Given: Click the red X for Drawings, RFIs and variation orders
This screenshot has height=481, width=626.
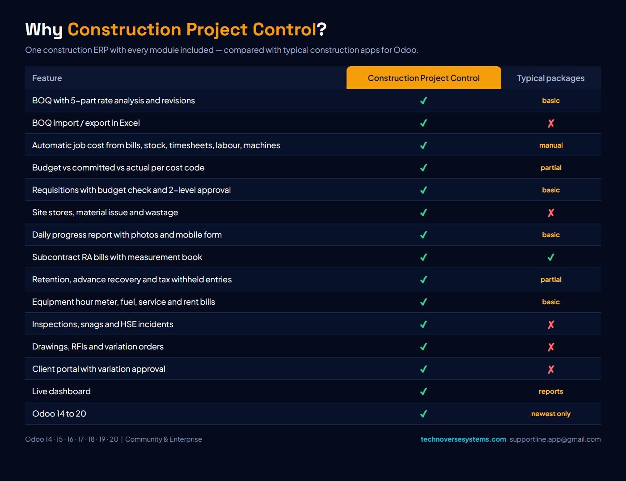Looking at the screenshot, I should coord(551,347).
